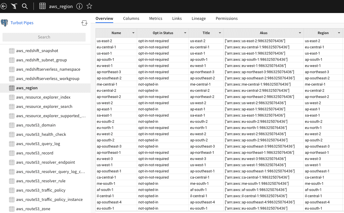View the Lineage tab

[199, 18]
